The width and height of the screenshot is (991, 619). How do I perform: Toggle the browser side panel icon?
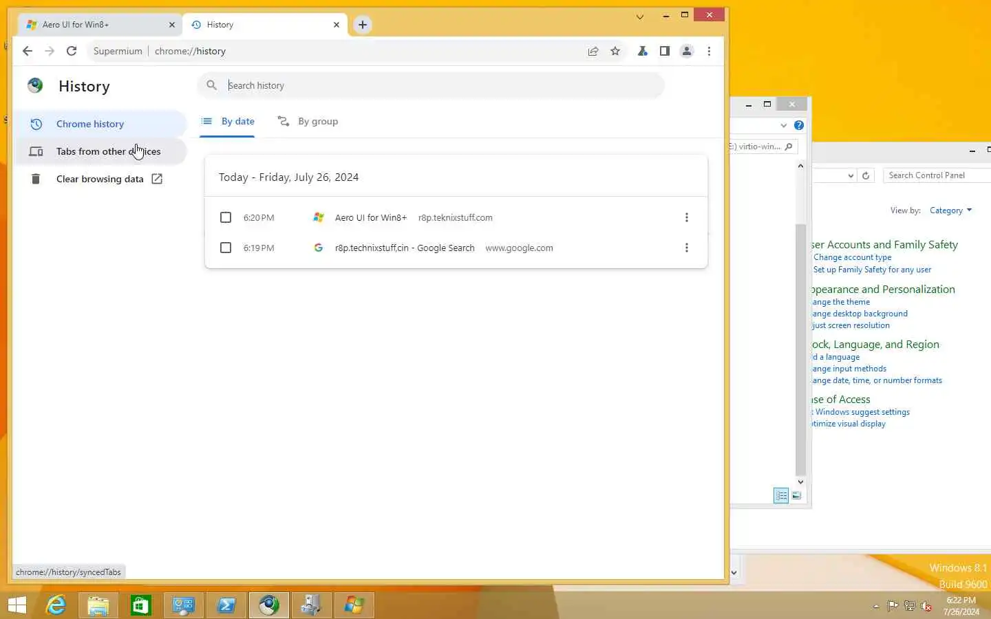tap(665, 51)
